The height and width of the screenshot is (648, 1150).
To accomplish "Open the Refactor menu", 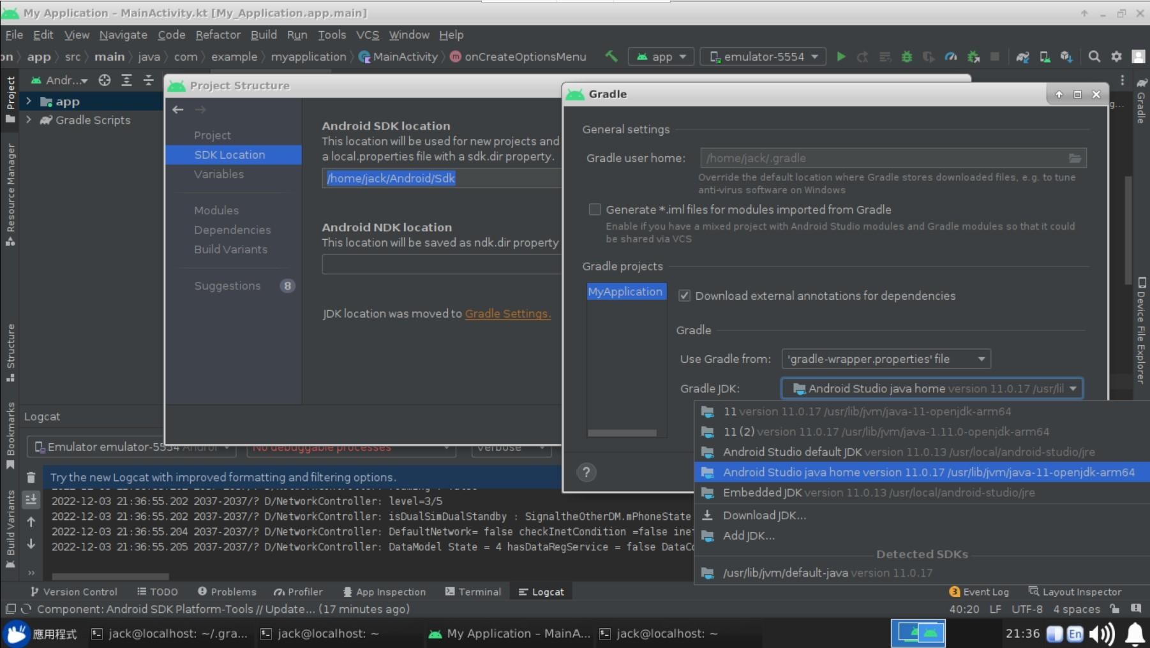I will (x=217, y=35).
